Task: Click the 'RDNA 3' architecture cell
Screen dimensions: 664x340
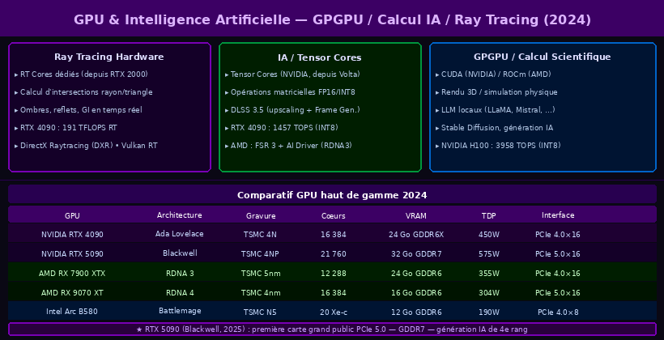Action: (180, 274)
